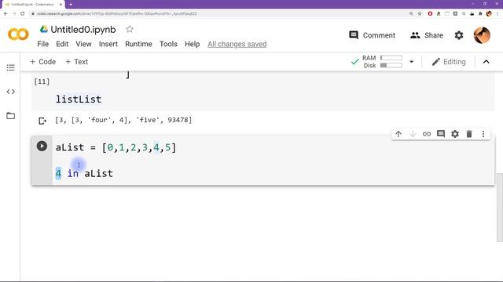503x282 pixels.
Task: Click the listList code line
Action: coord(79,99)
